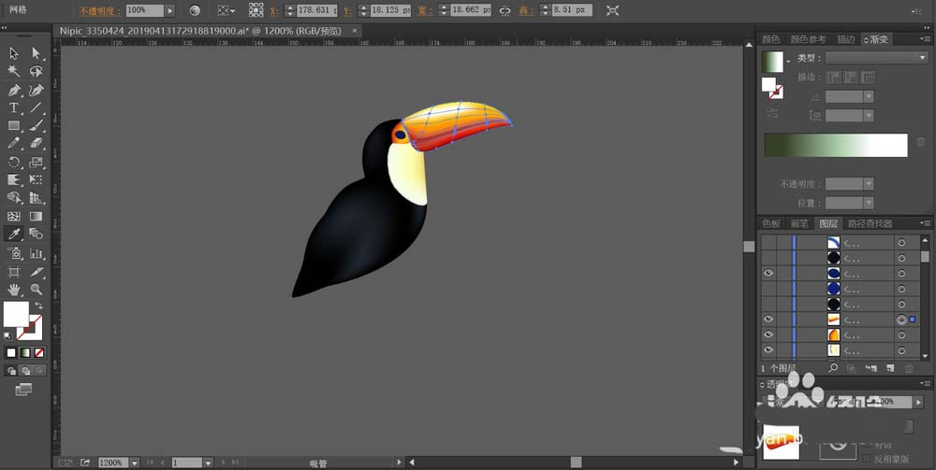
Task: Toggle visibility of the blue circle layer
Action: coord(768,273)
